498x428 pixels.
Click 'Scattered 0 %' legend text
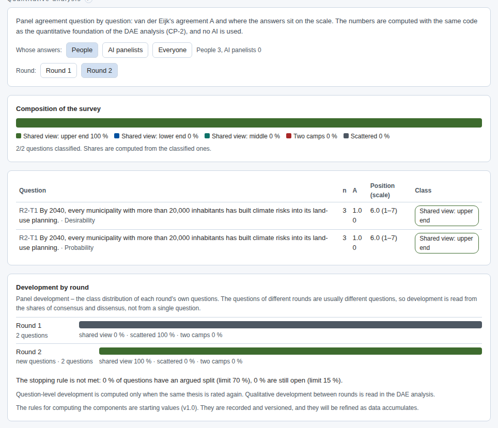(370, 136)
